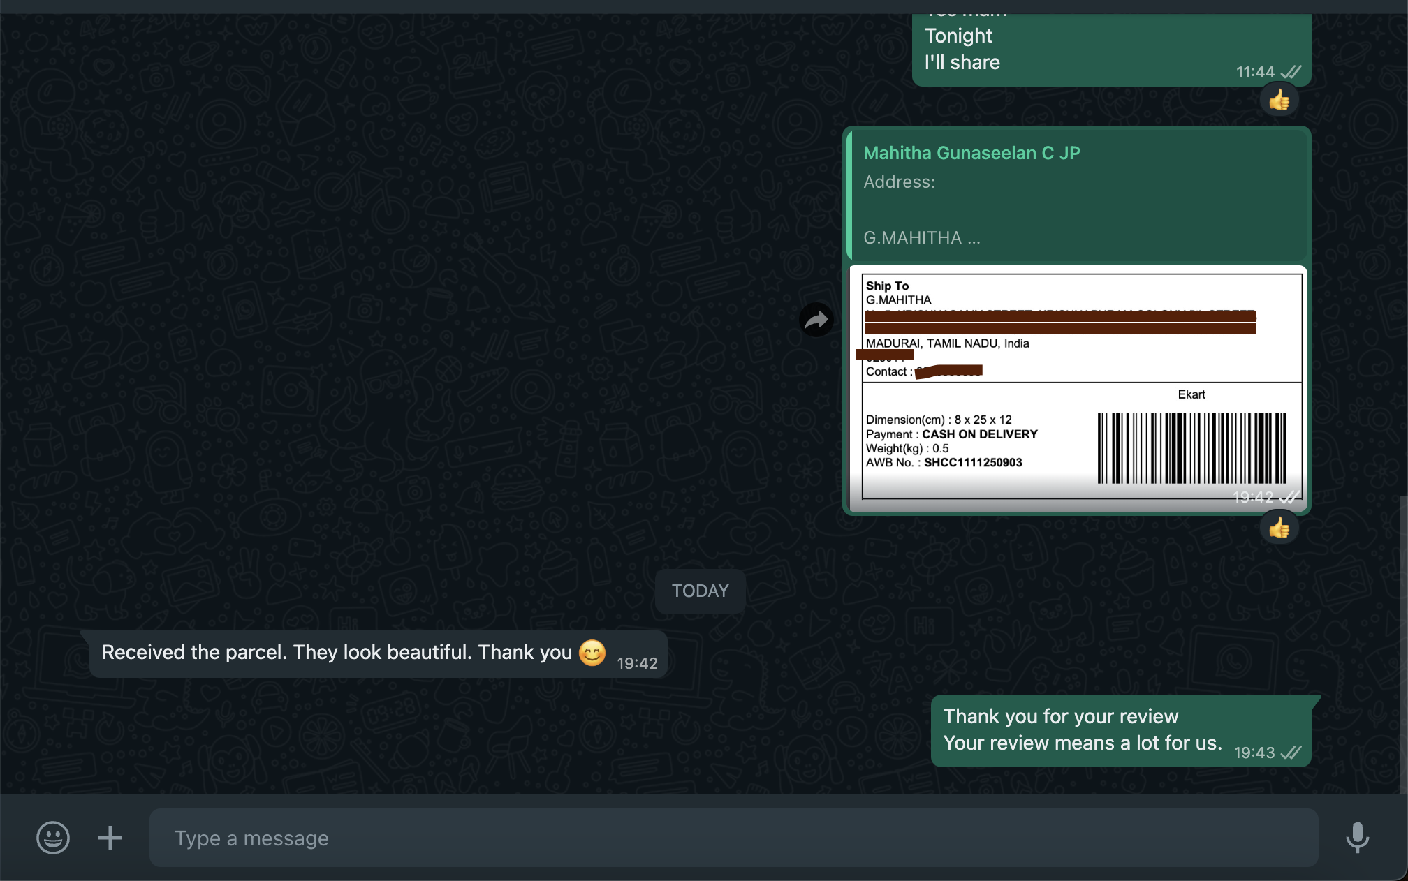Screen dimensions: 1408x881
Task: Start voice message with microphone icon
Action: [1357, 837]
